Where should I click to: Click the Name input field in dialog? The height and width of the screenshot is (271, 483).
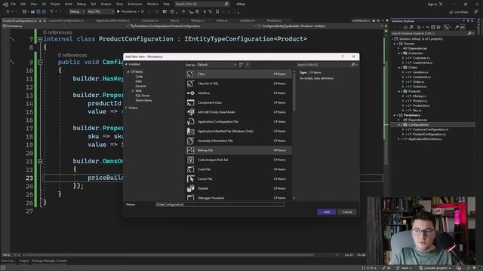coord(220,205)
